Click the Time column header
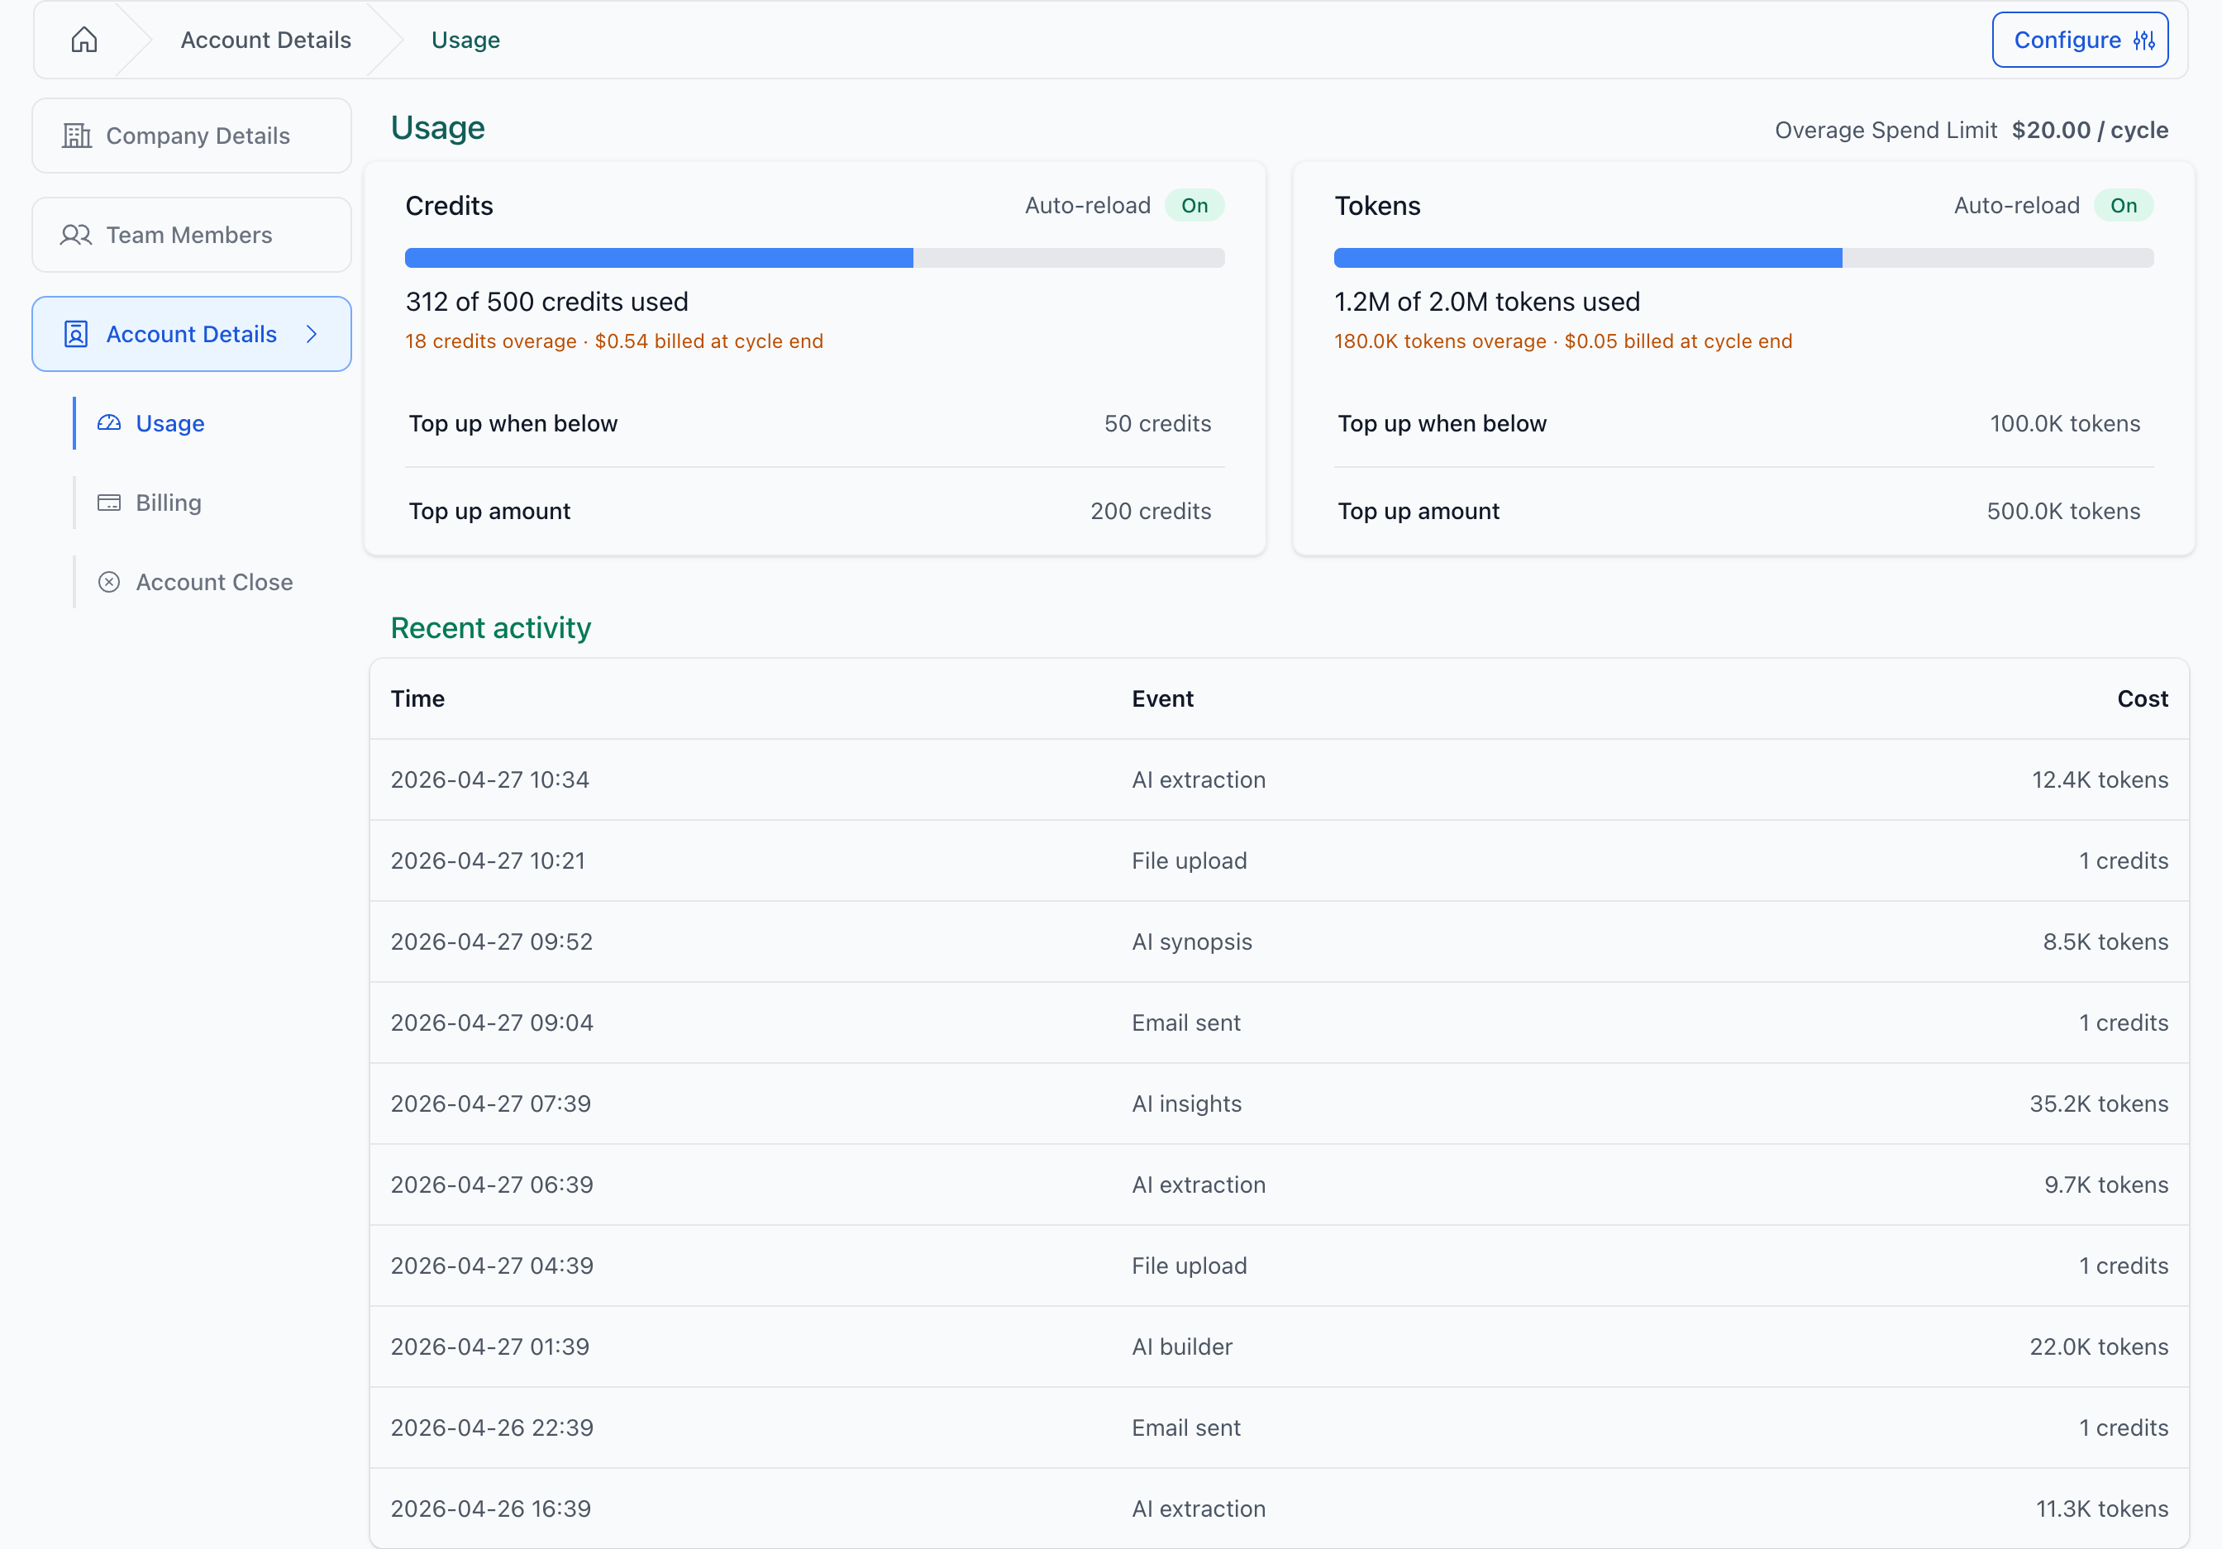 pos(417,698)
